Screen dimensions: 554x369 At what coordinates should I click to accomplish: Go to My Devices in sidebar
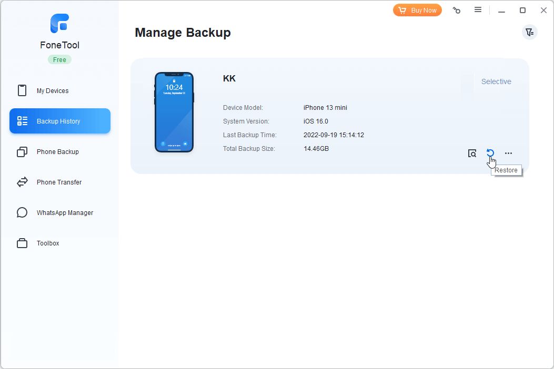53,91
